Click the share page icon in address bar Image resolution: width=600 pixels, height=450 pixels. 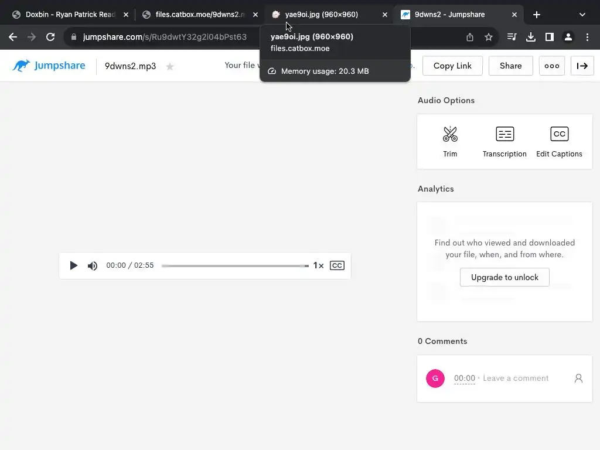(470, 37)
